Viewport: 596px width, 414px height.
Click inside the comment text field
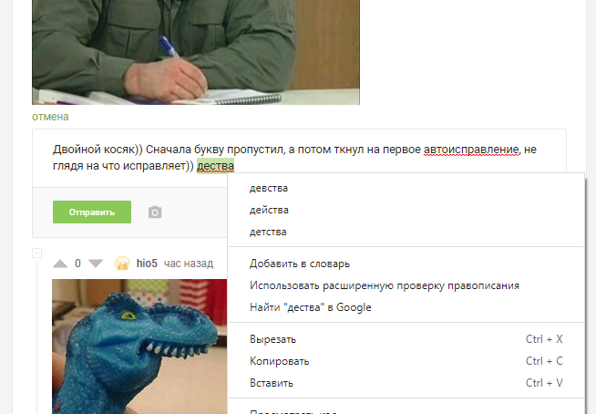pyautogui.click(x=299, y=158)
